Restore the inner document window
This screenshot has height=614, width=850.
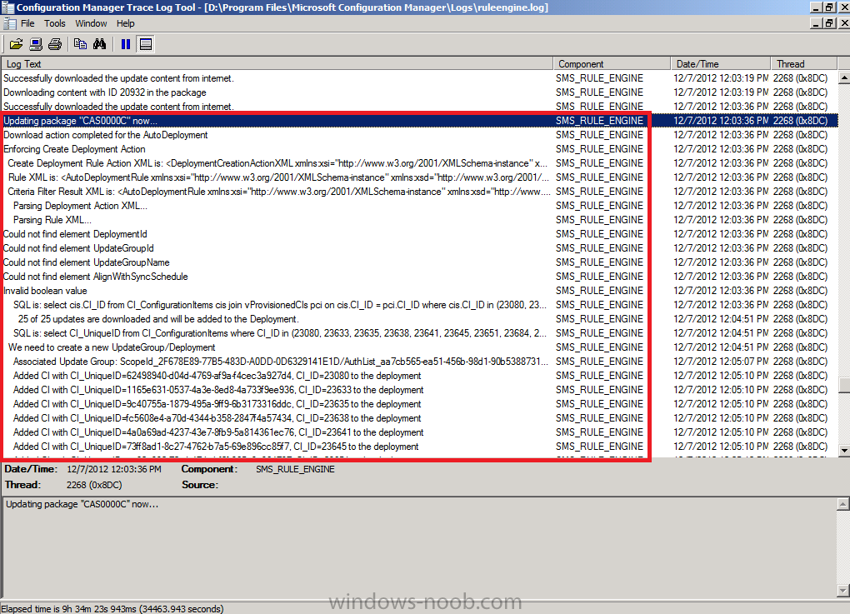point(829,23)
